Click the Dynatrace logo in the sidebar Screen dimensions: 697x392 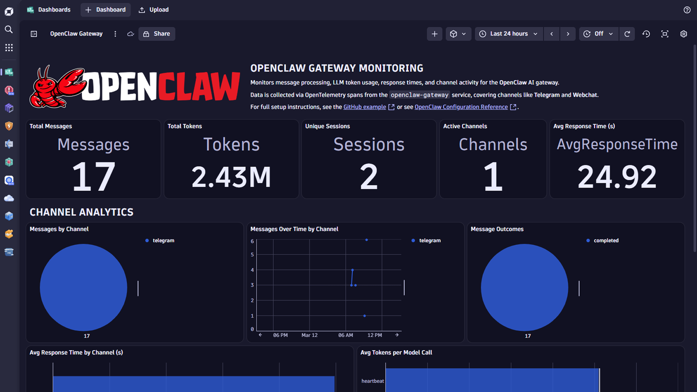pyautogui.click(x=9, y=12)
